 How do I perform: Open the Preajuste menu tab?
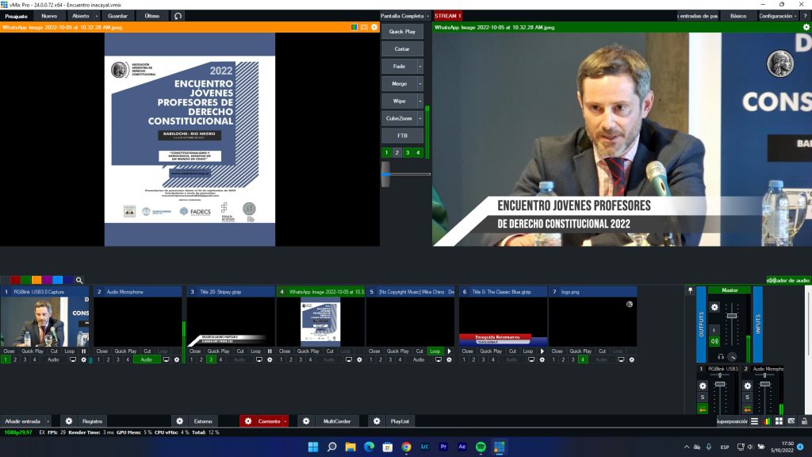click(17, 16)
